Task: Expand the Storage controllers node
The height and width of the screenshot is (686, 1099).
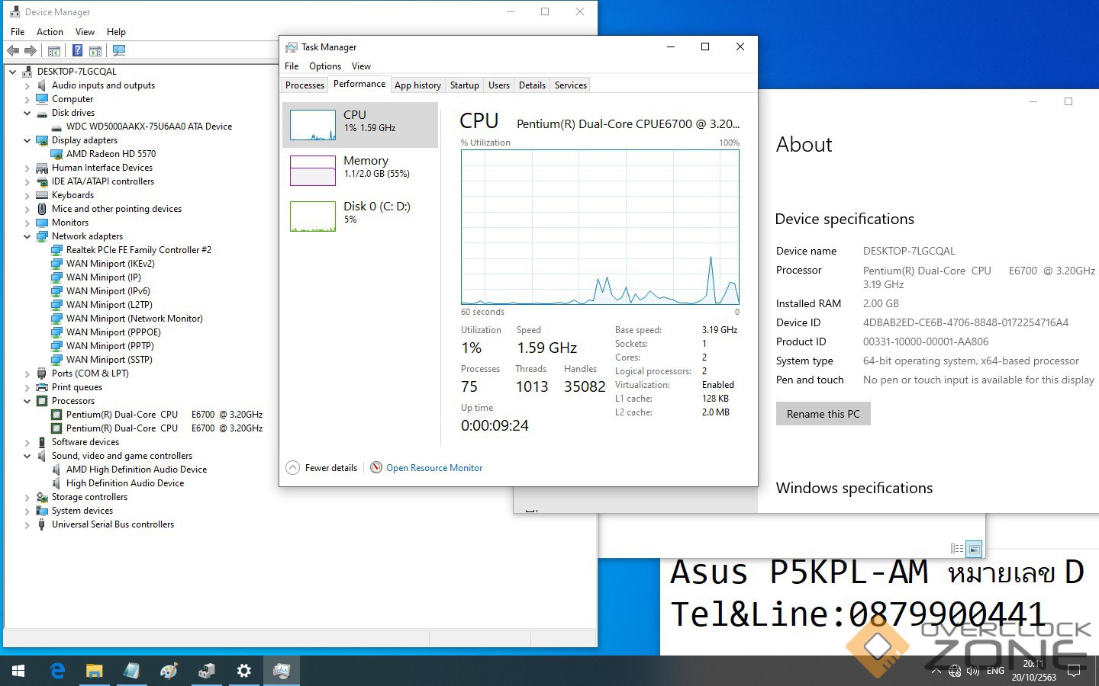Action: (27, 497)
